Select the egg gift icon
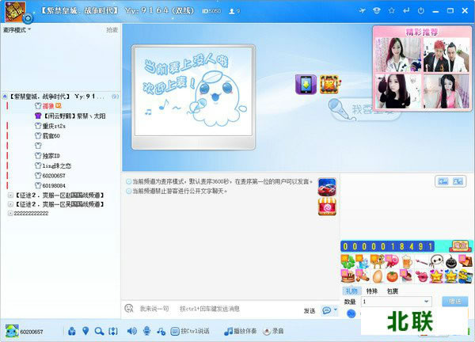The image size is (475, 342). point(378,275)
